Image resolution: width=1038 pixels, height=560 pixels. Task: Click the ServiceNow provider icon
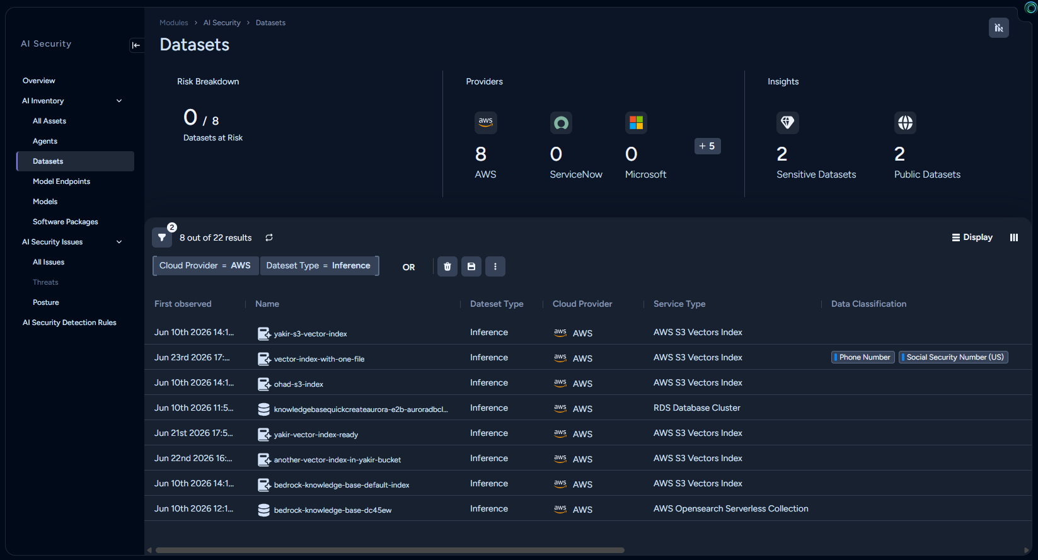click(x=561, y=122)
